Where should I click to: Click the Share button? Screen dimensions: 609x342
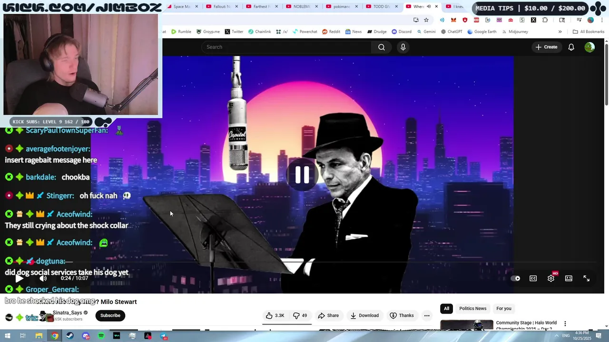point(328,315)
